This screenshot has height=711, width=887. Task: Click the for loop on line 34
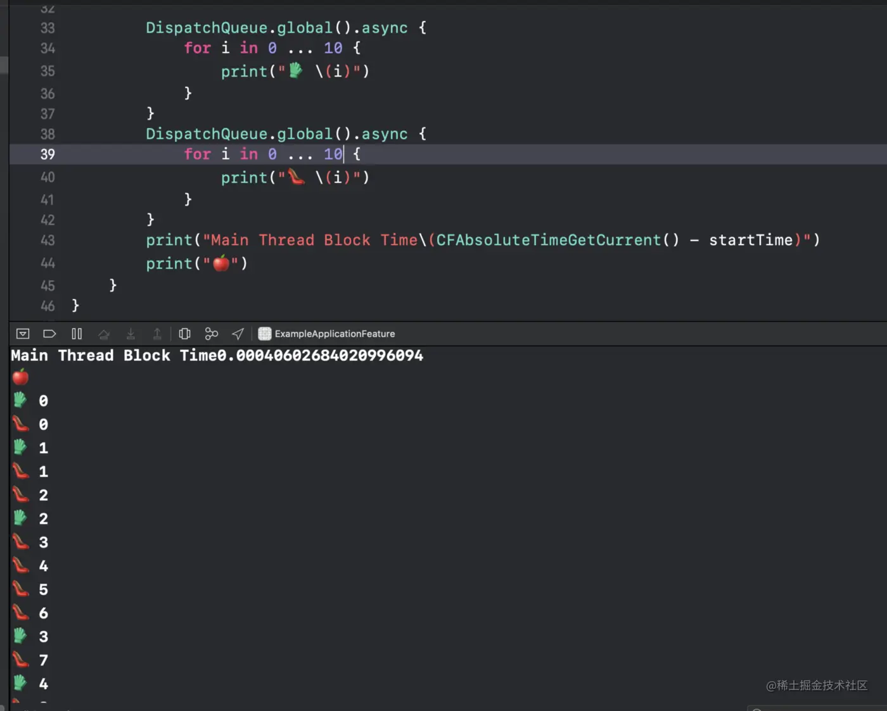[272, 48]
